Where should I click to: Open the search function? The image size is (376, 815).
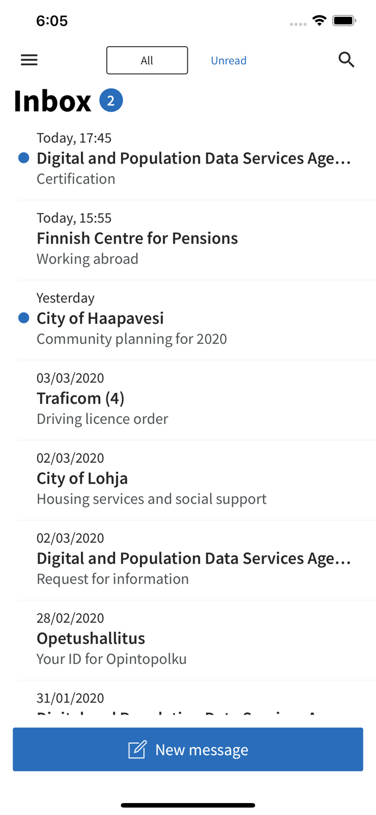click(x=346, y=60)
